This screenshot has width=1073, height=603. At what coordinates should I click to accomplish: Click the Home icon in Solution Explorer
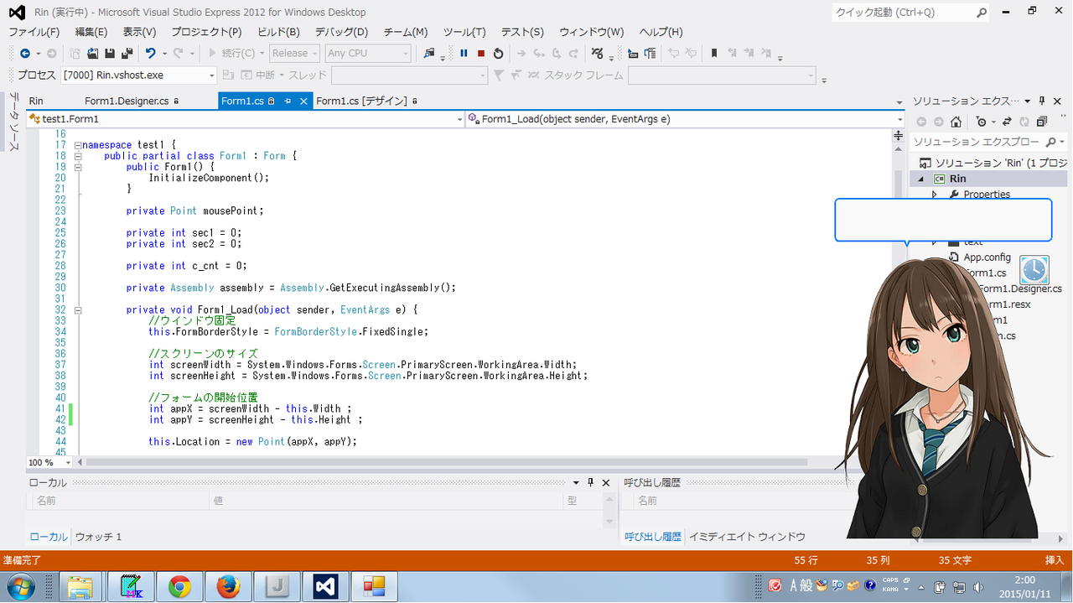coord(956,122)
